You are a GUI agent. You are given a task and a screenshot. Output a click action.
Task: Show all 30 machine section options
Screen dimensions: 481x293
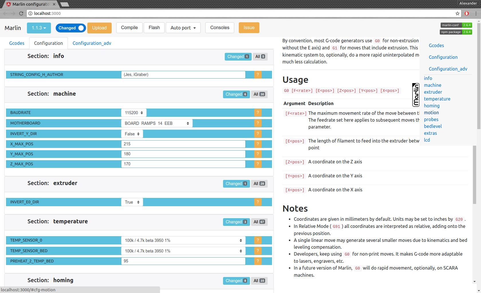(x=259, y=94)
